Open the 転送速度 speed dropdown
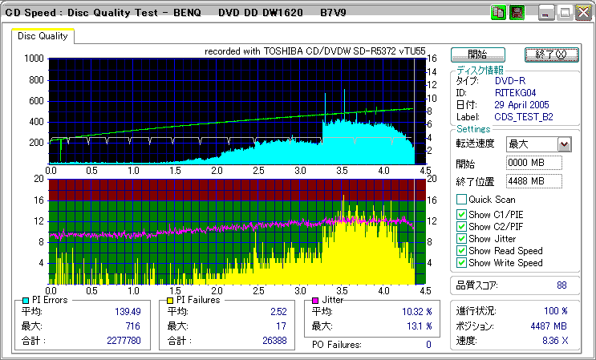The width and height of the screenshot is (596, 360). 564,144
